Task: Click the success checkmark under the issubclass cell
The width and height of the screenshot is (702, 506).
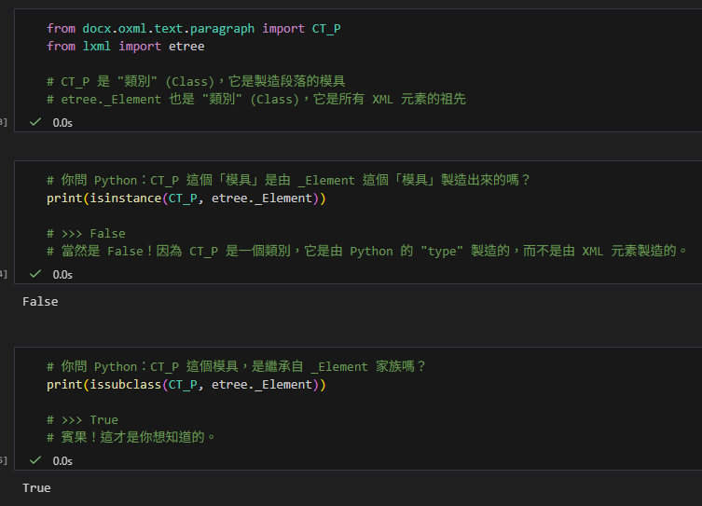Action: click(35, 460)
